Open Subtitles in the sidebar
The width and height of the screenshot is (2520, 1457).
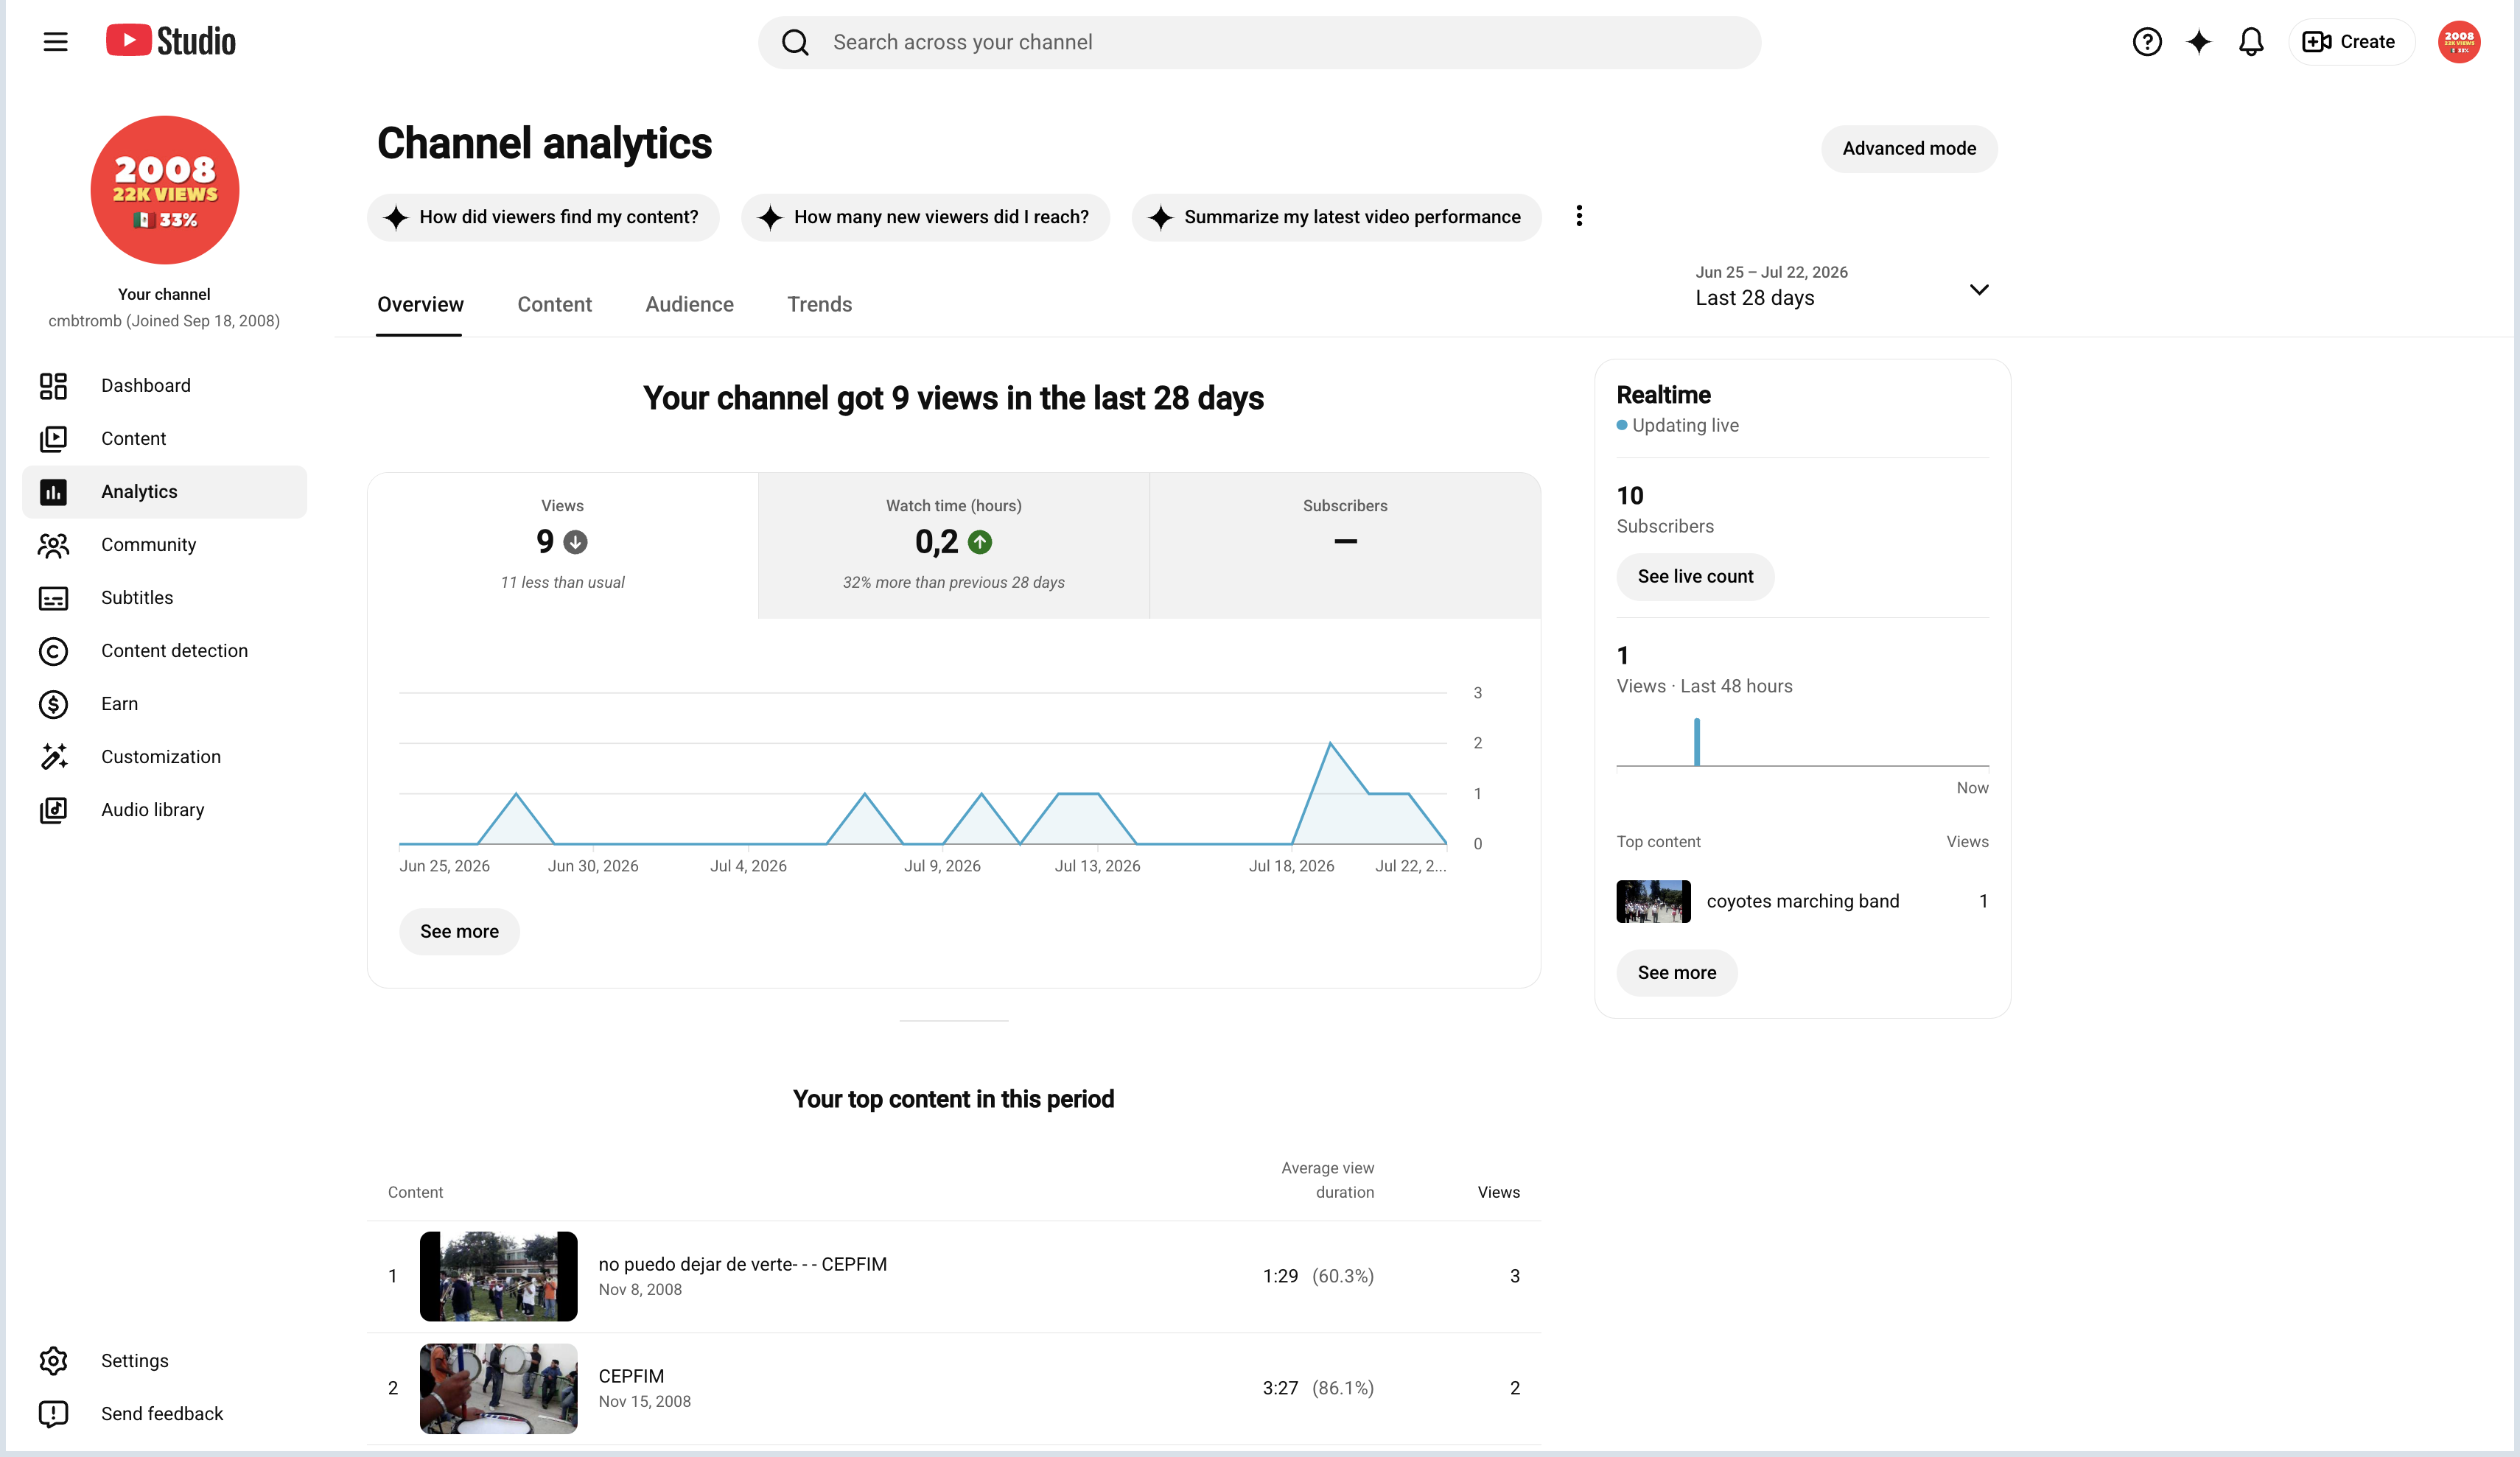click(x=165, y=598)
